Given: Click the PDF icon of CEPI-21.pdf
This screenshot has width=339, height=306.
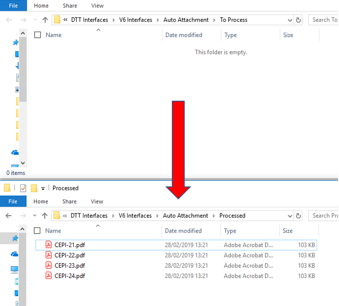Looking at the screenshot, I should click(48, 245).
